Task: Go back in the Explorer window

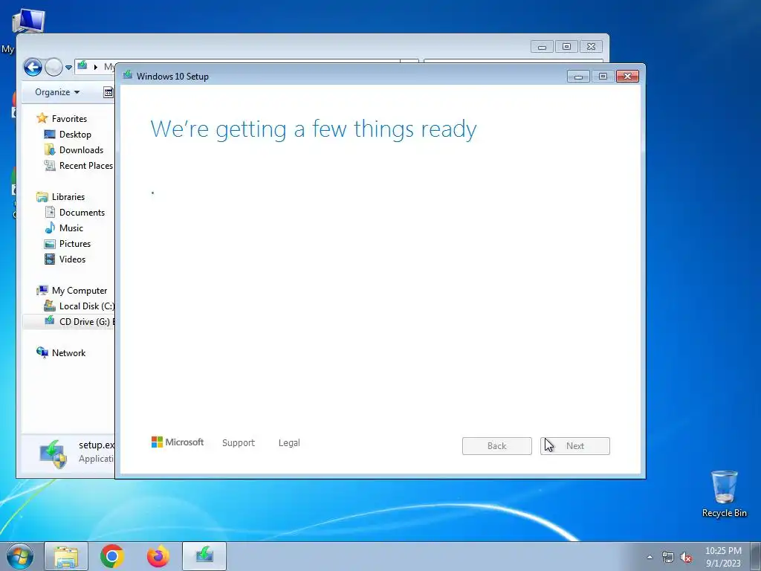Action: (x=33, y=67)
